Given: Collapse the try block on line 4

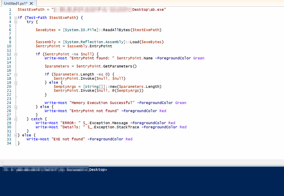Looking at the screenshot, I should tap(16, 22).
